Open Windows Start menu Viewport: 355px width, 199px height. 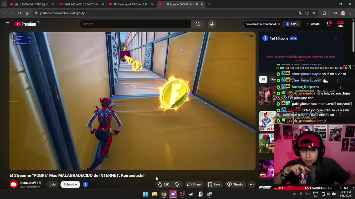pyautogui.click(x=145, y=194)
